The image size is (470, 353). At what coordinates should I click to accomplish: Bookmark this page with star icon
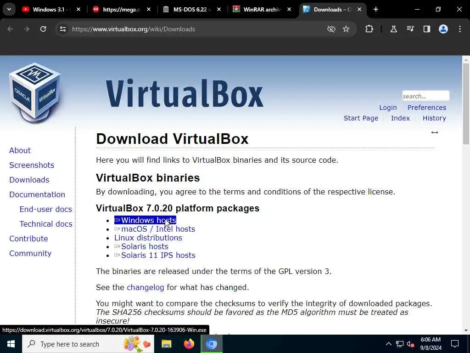pos(346,29)
